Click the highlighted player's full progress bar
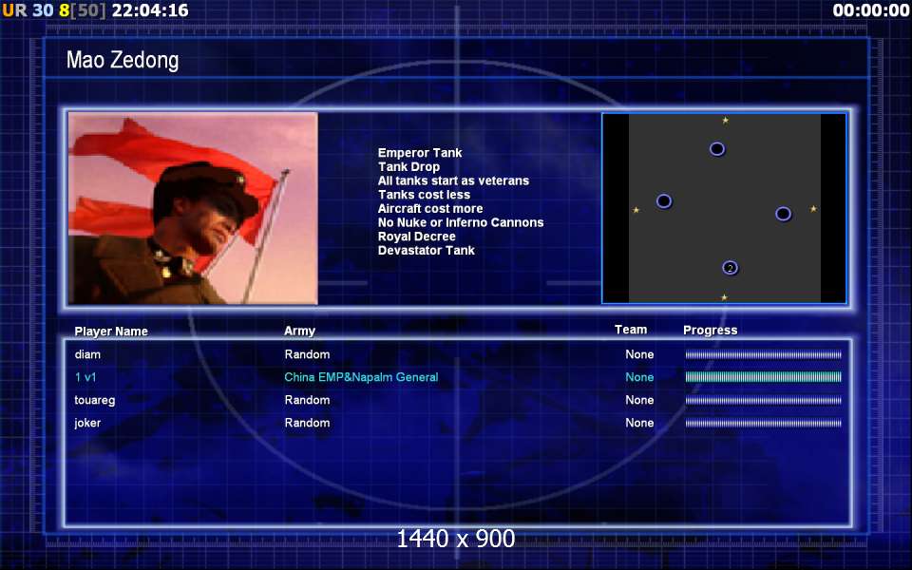Image resolution: width=912 pixels, height=570 pixels. pos(763,377)
